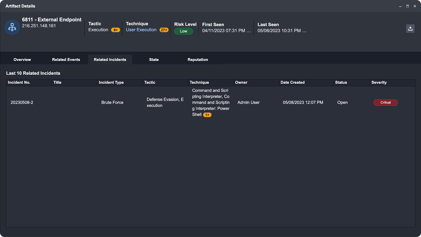The height and width of the screenshot is (237, 421).
Task: Expand the 27+ Technique count badge
Action: [164, 30]
